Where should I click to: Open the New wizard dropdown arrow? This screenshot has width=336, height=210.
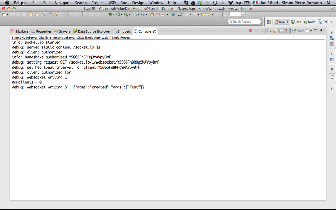(8, 15)
